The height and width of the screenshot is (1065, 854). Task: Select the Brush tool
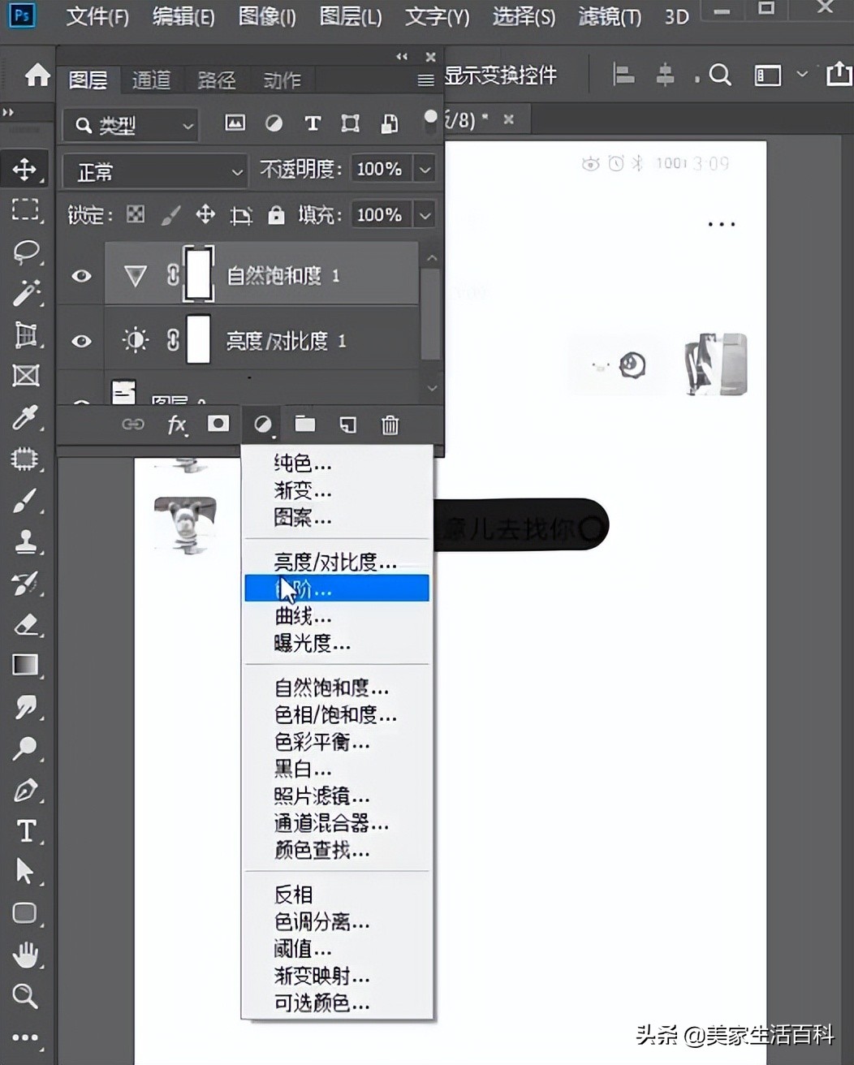click(x=25, y=502)
